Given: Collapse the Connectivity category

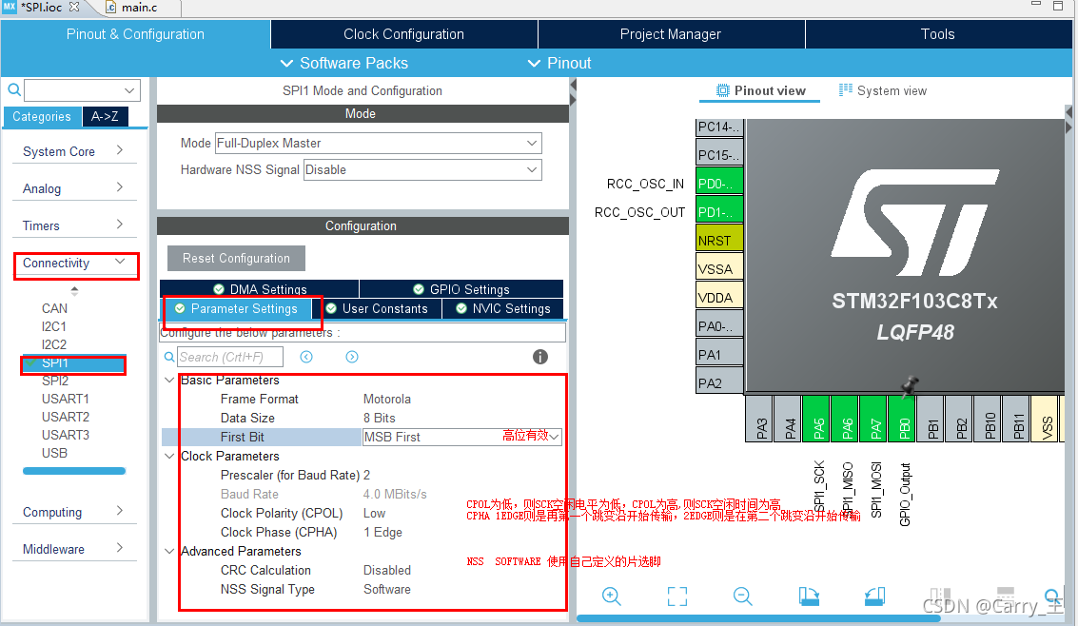Looking at the screenshot, I should pyautogui.click(x=75, y=264).
